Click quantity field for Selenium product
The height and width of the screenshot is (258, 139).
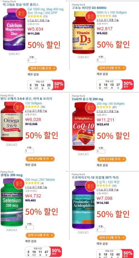pyautogui.click(x=29, y=227)
